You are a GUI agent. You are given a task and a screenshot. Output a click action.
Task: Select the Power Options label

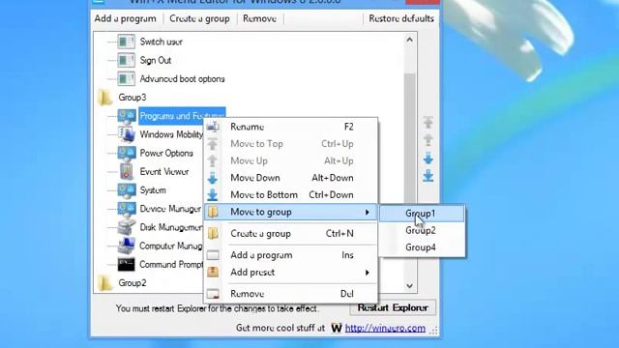166,153
